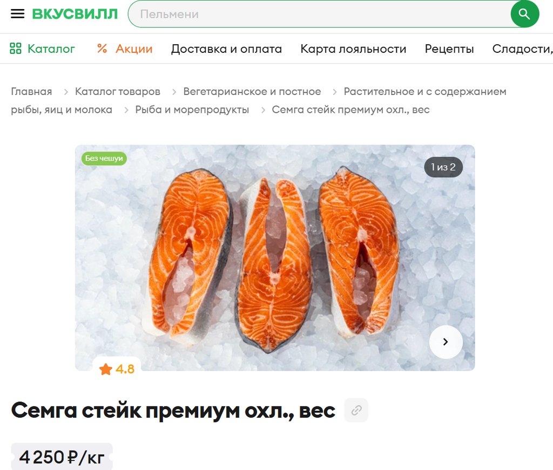Click the salmon steaks product photo
Image resolution: width=553 pixels, height=470 pixels.
click(275, 257)
